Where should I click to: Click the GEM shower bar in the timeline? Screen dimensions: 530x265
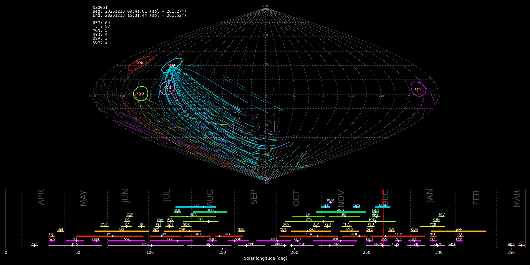click(382, 207)
